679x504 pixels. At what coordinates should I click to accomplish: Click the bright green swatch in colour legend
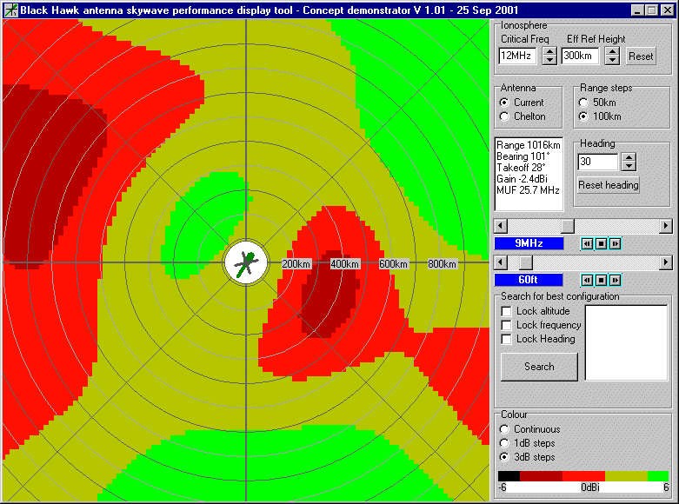click(658, 476)
